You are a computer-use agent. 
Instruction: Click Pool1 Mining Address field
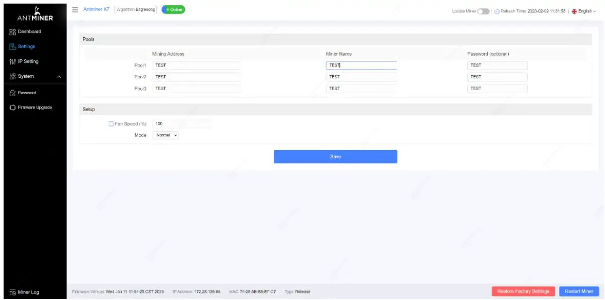click(197, 65)
